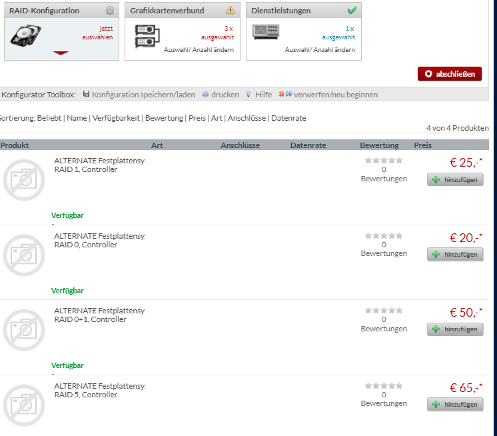Click the star rating of RAID 0+1 Controller

[x=384, y=310]
